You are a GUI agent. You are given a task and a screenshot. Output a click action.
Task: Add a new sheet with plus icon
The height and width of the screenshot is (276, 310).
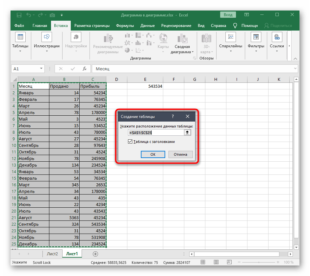[x=95, y=254]
